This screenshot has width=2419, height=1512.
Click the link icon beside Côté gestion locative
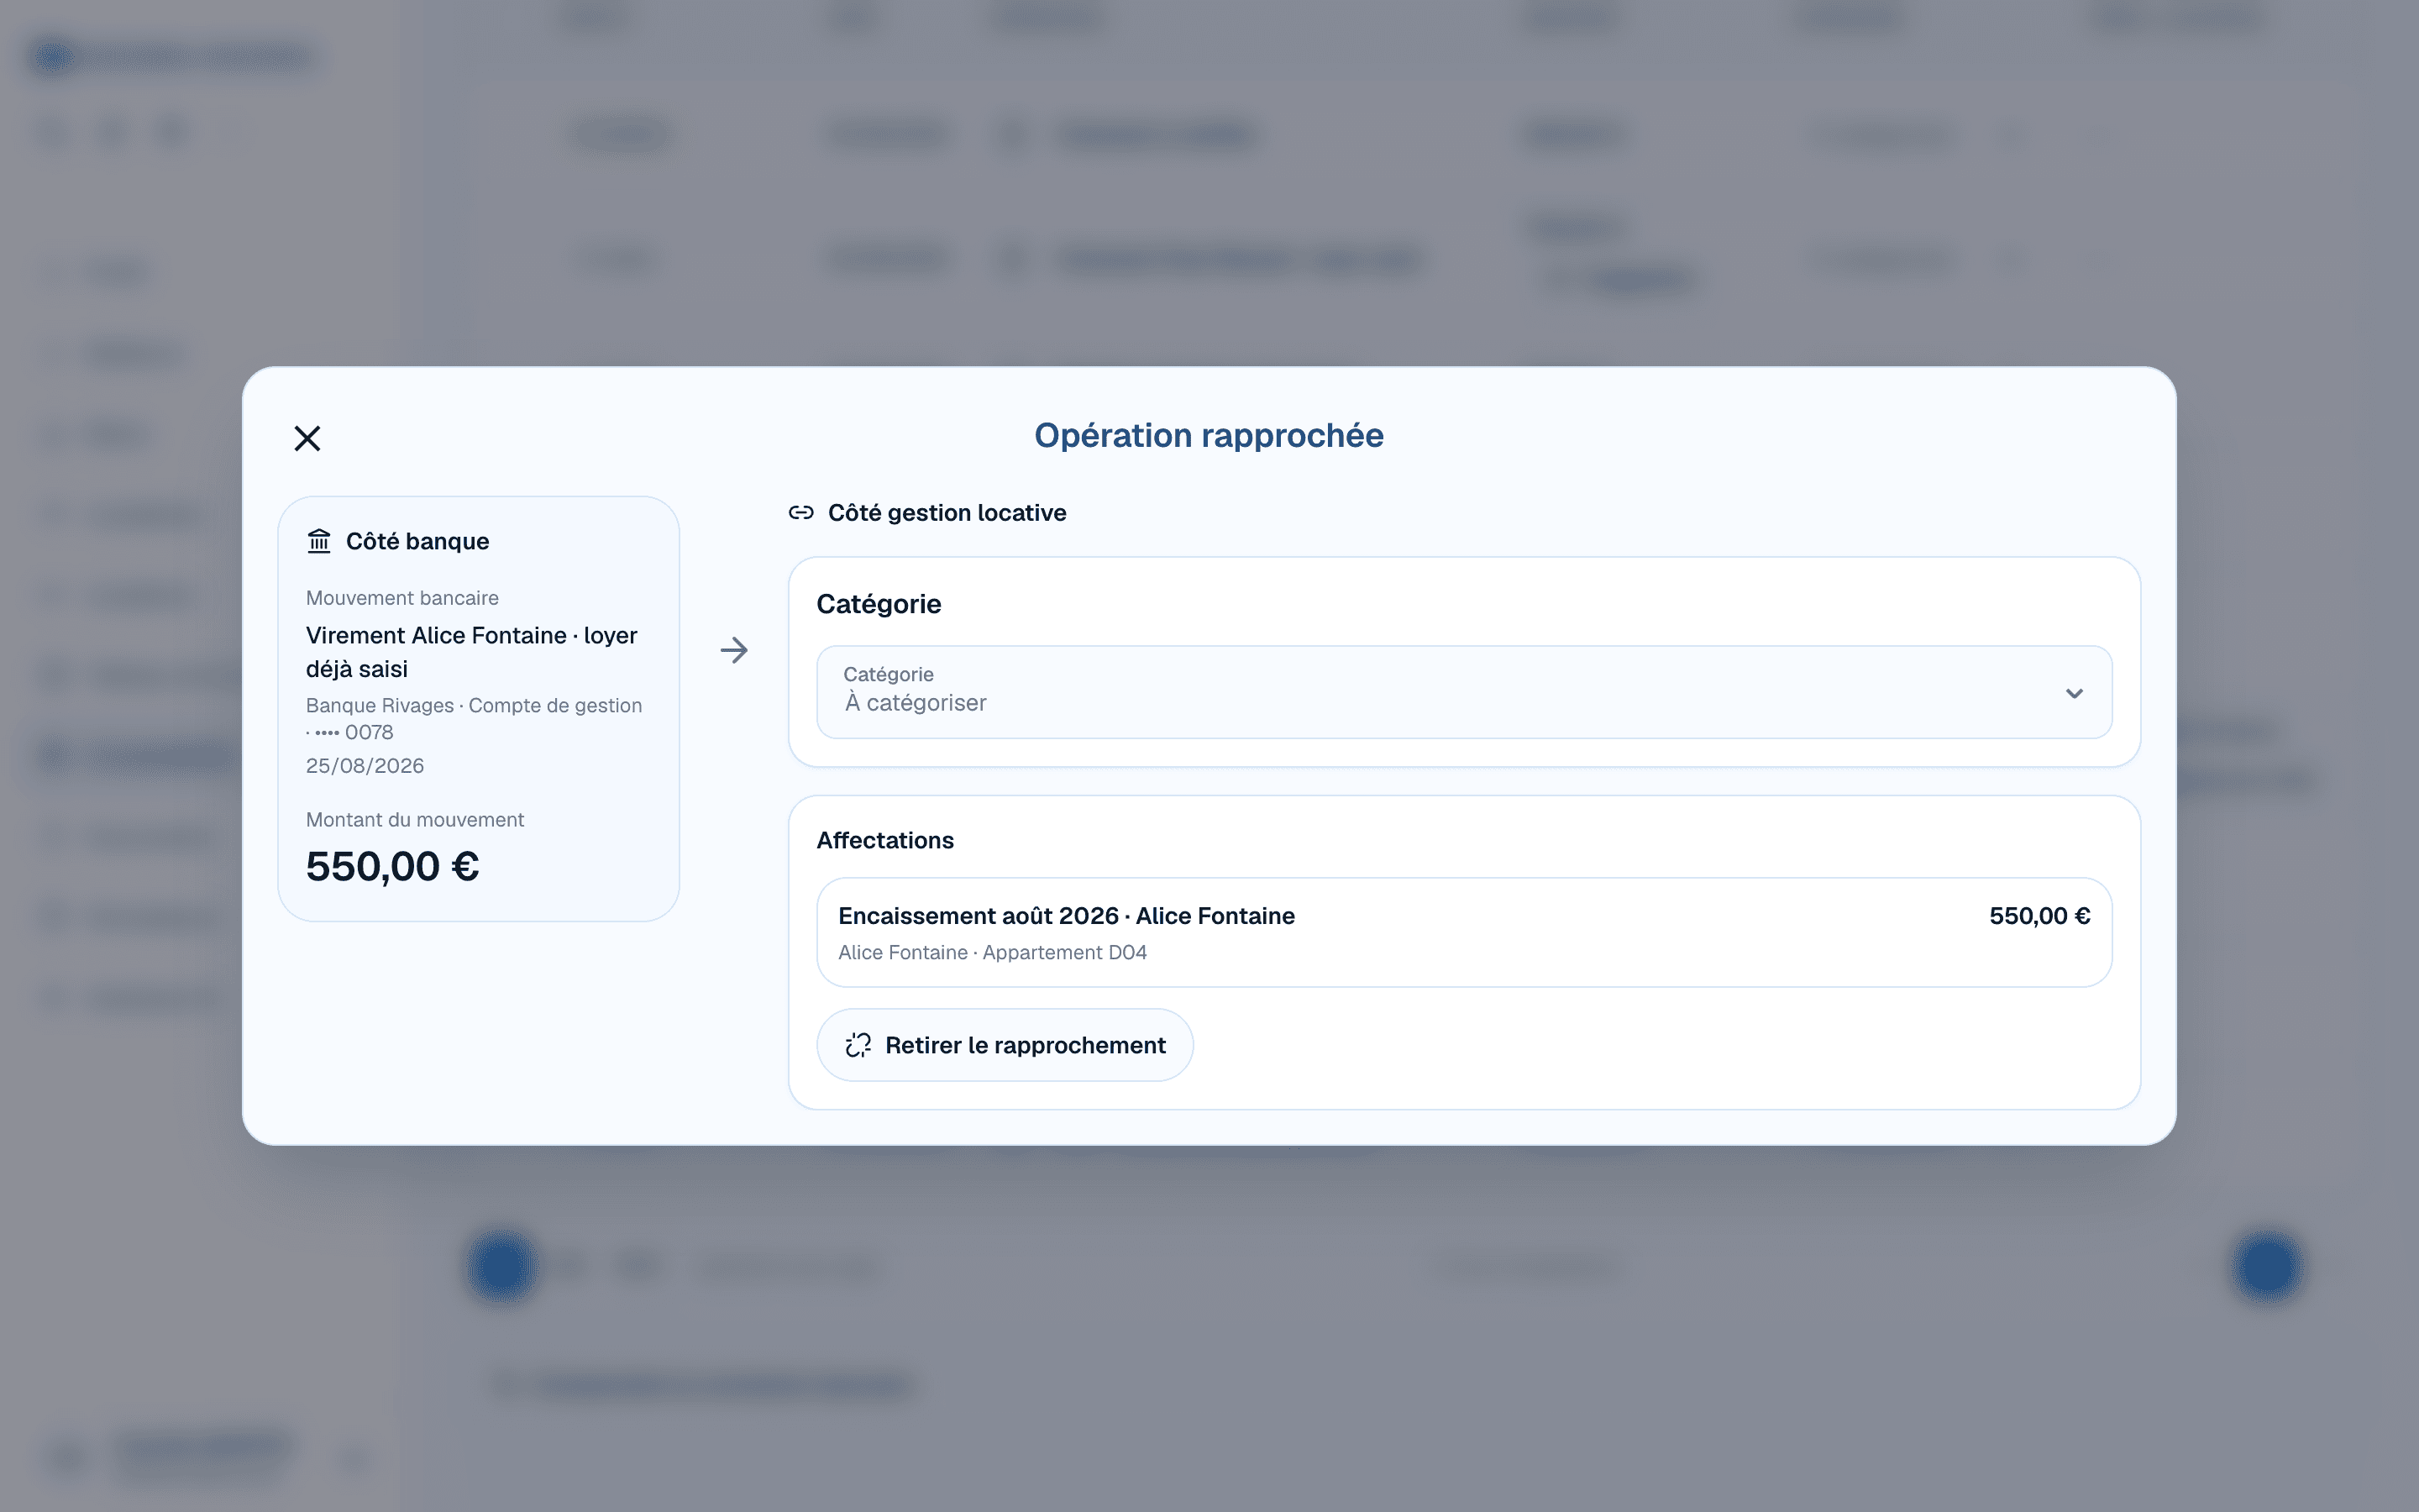800,513
